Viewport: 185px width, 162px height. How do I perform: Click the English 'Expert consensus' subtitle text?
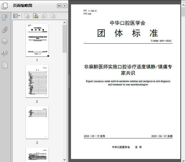[x=128, y=83]
